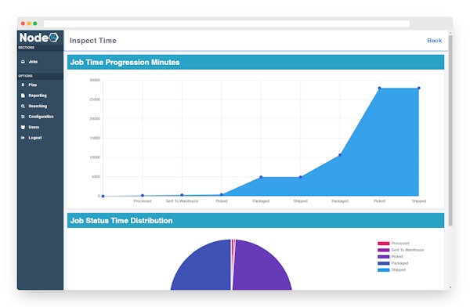Click the Shipped legend color swatch
This screenshot has height=307, width=470.
click(383, 270)
